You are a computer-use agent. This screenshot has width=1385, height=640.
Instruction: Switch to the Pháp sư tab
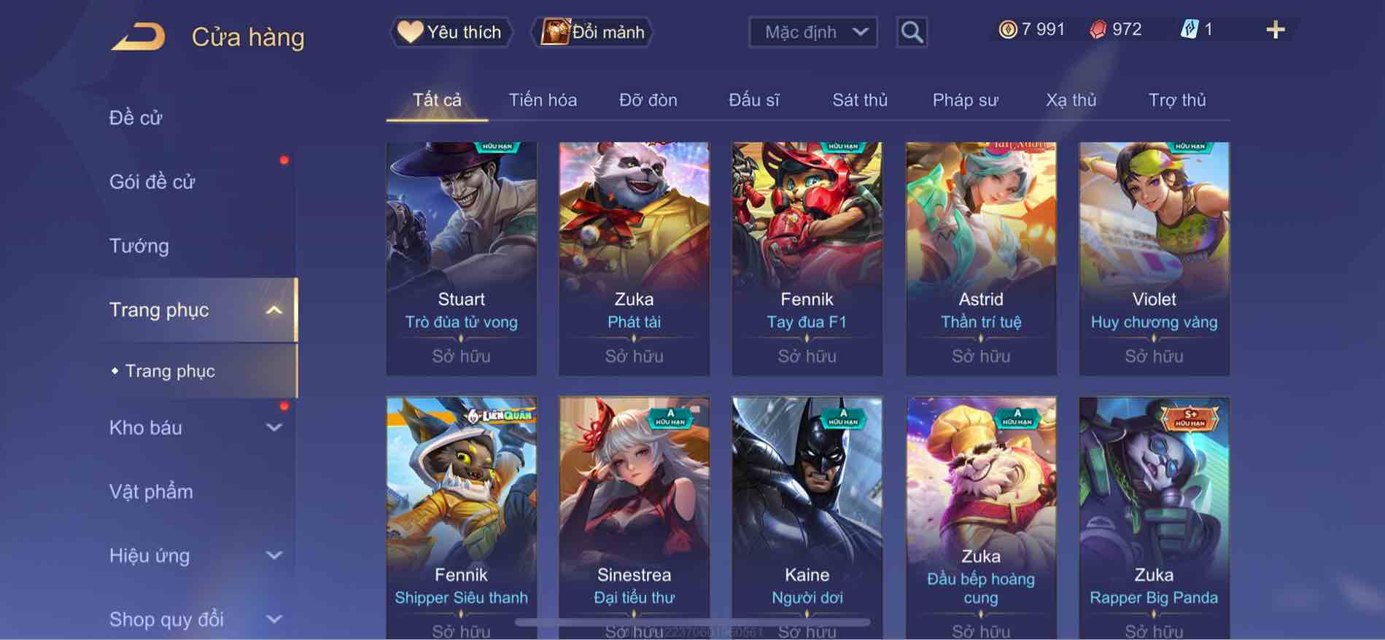(x=965, y=100)
